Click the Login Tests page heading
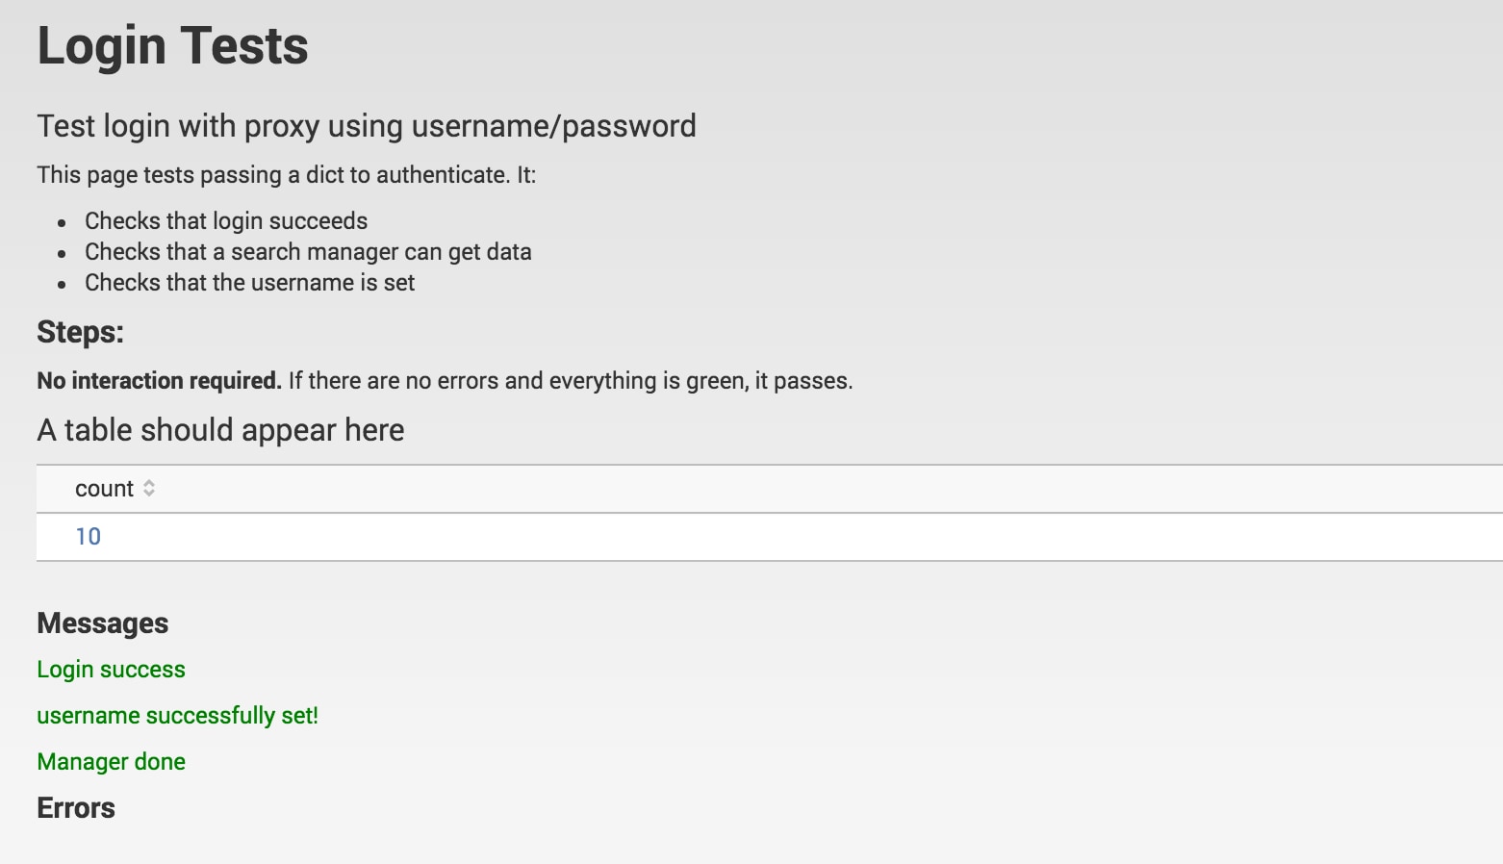Image resolution: width=1503 pixels, height=864 pixels. click(173, 46)
